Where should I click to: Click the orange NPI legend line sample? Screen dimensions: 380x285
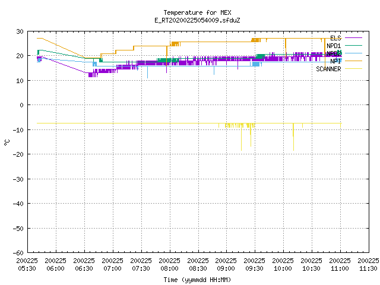353,61
